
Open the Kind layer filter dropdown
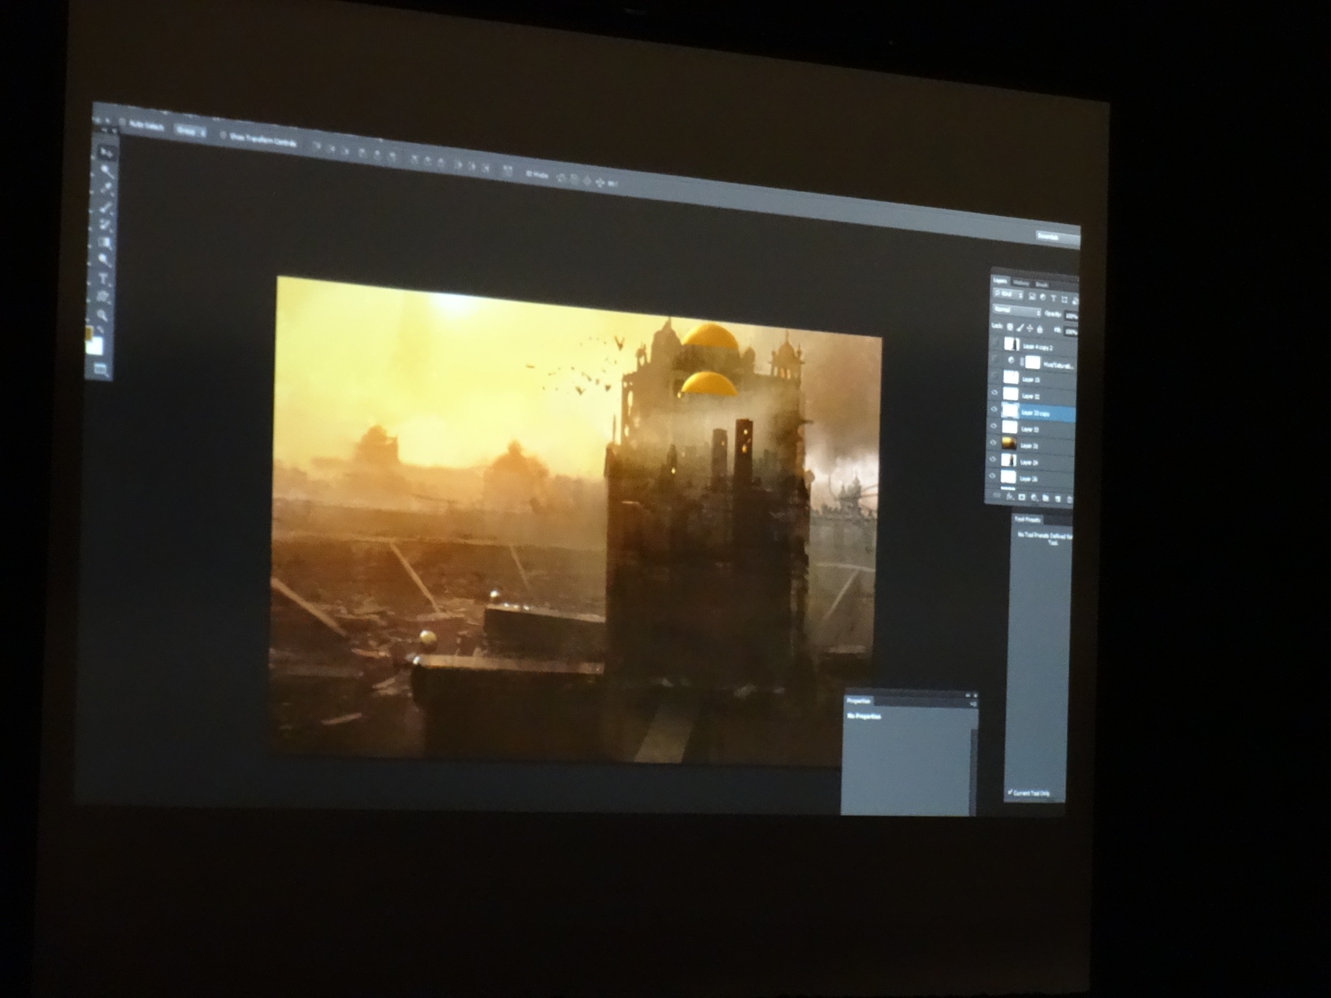point(1009,293)
